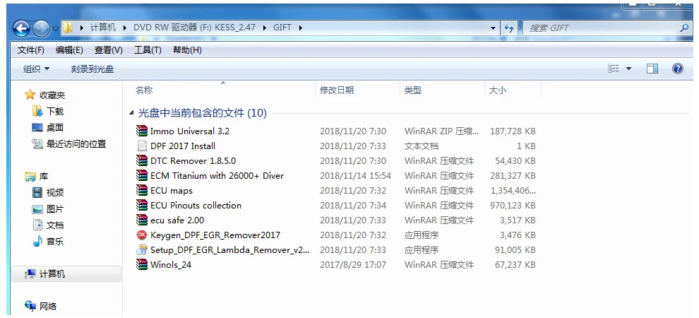The height and width of the screenshot is (318, 699).
Task: Click the 文档 library icon
Action: tap(37, 225)
